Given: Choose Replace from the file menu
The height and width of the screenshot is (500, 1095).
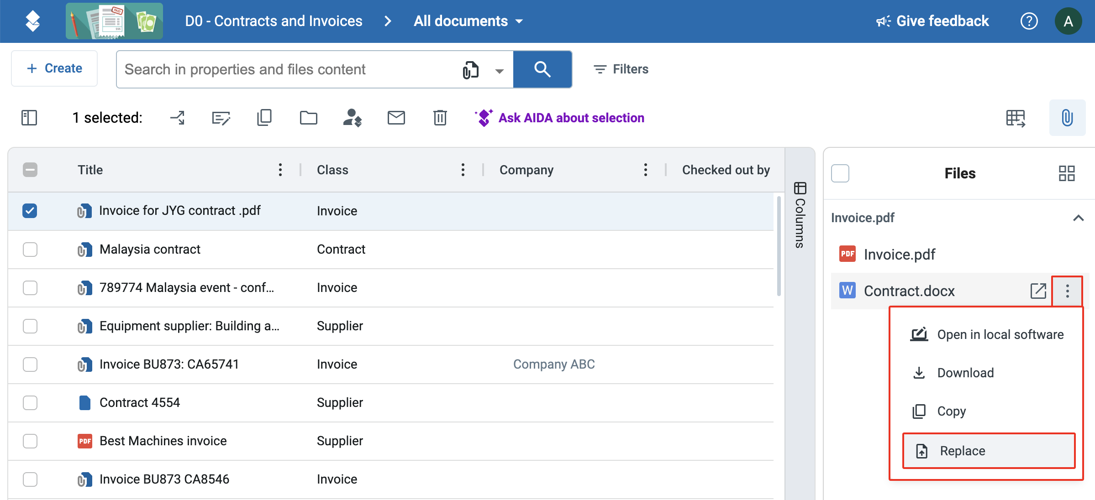Looking at the screenshot, I should pos(989,451).
